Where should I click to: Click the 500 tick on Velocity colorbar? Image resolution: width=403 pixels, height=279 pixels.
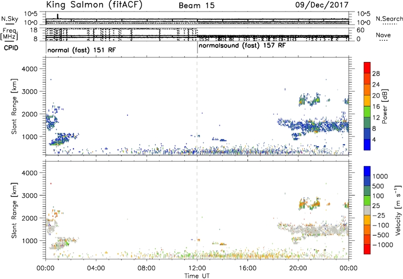(378, 186)
